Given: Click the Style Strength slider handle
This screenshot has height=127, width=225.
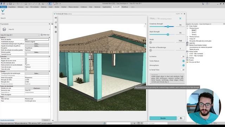Looking at the screenshot, I should (168, 35).
